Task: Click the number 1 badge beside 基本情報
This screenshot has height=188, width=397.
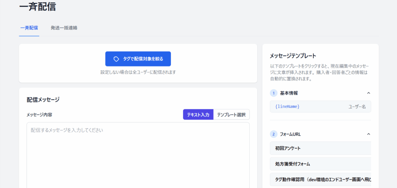Action: [x=273, y=93]
